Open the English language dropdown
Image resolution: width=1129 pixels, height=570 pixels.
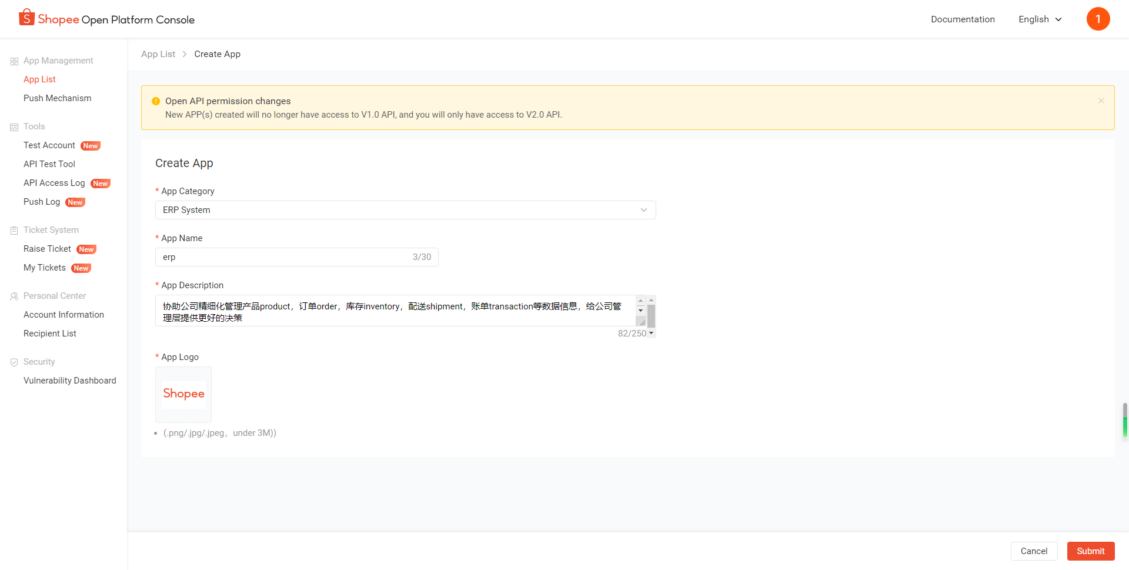(x=1040, y=19)
